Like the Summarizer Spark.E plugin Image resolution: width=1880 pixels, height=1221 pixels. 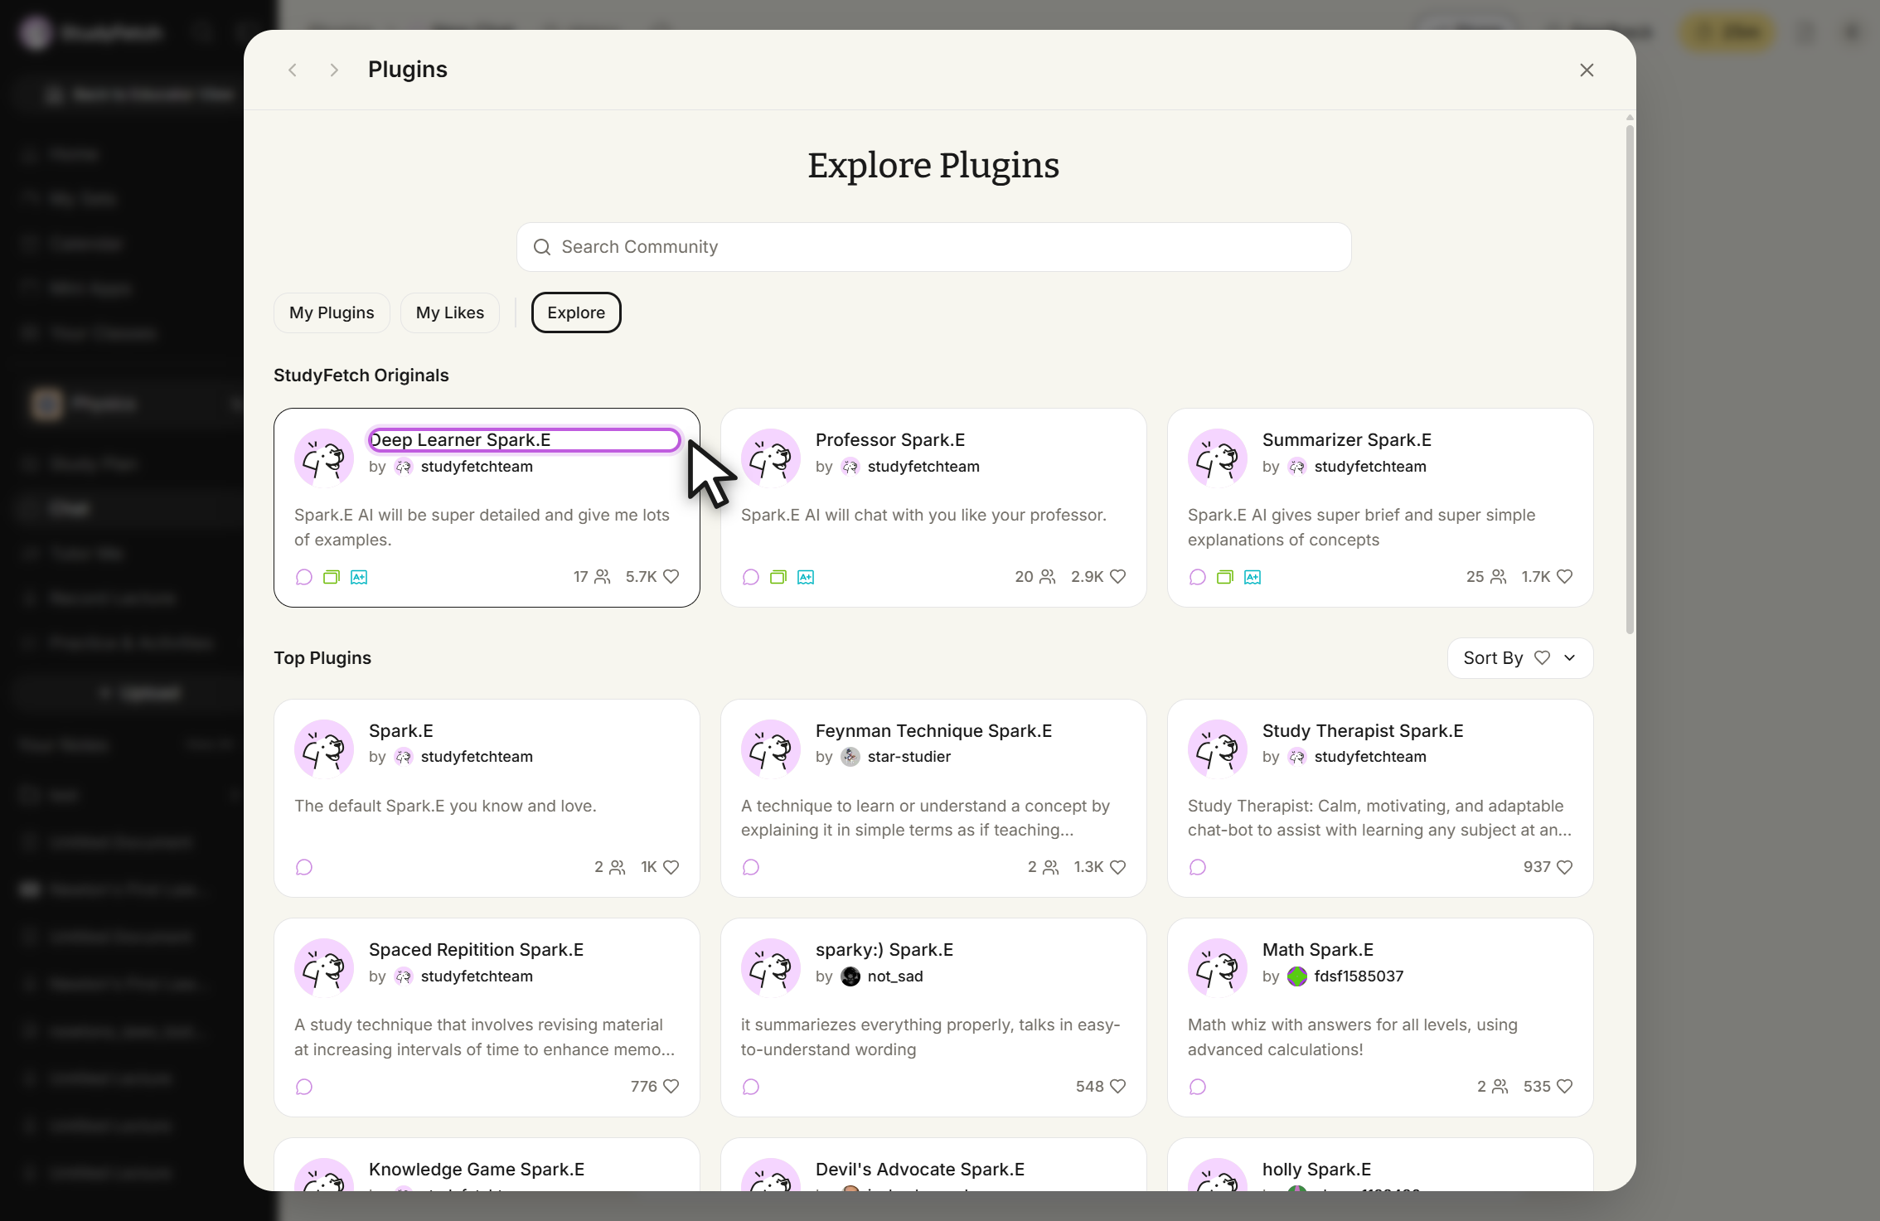click(x=1565, y=577)
